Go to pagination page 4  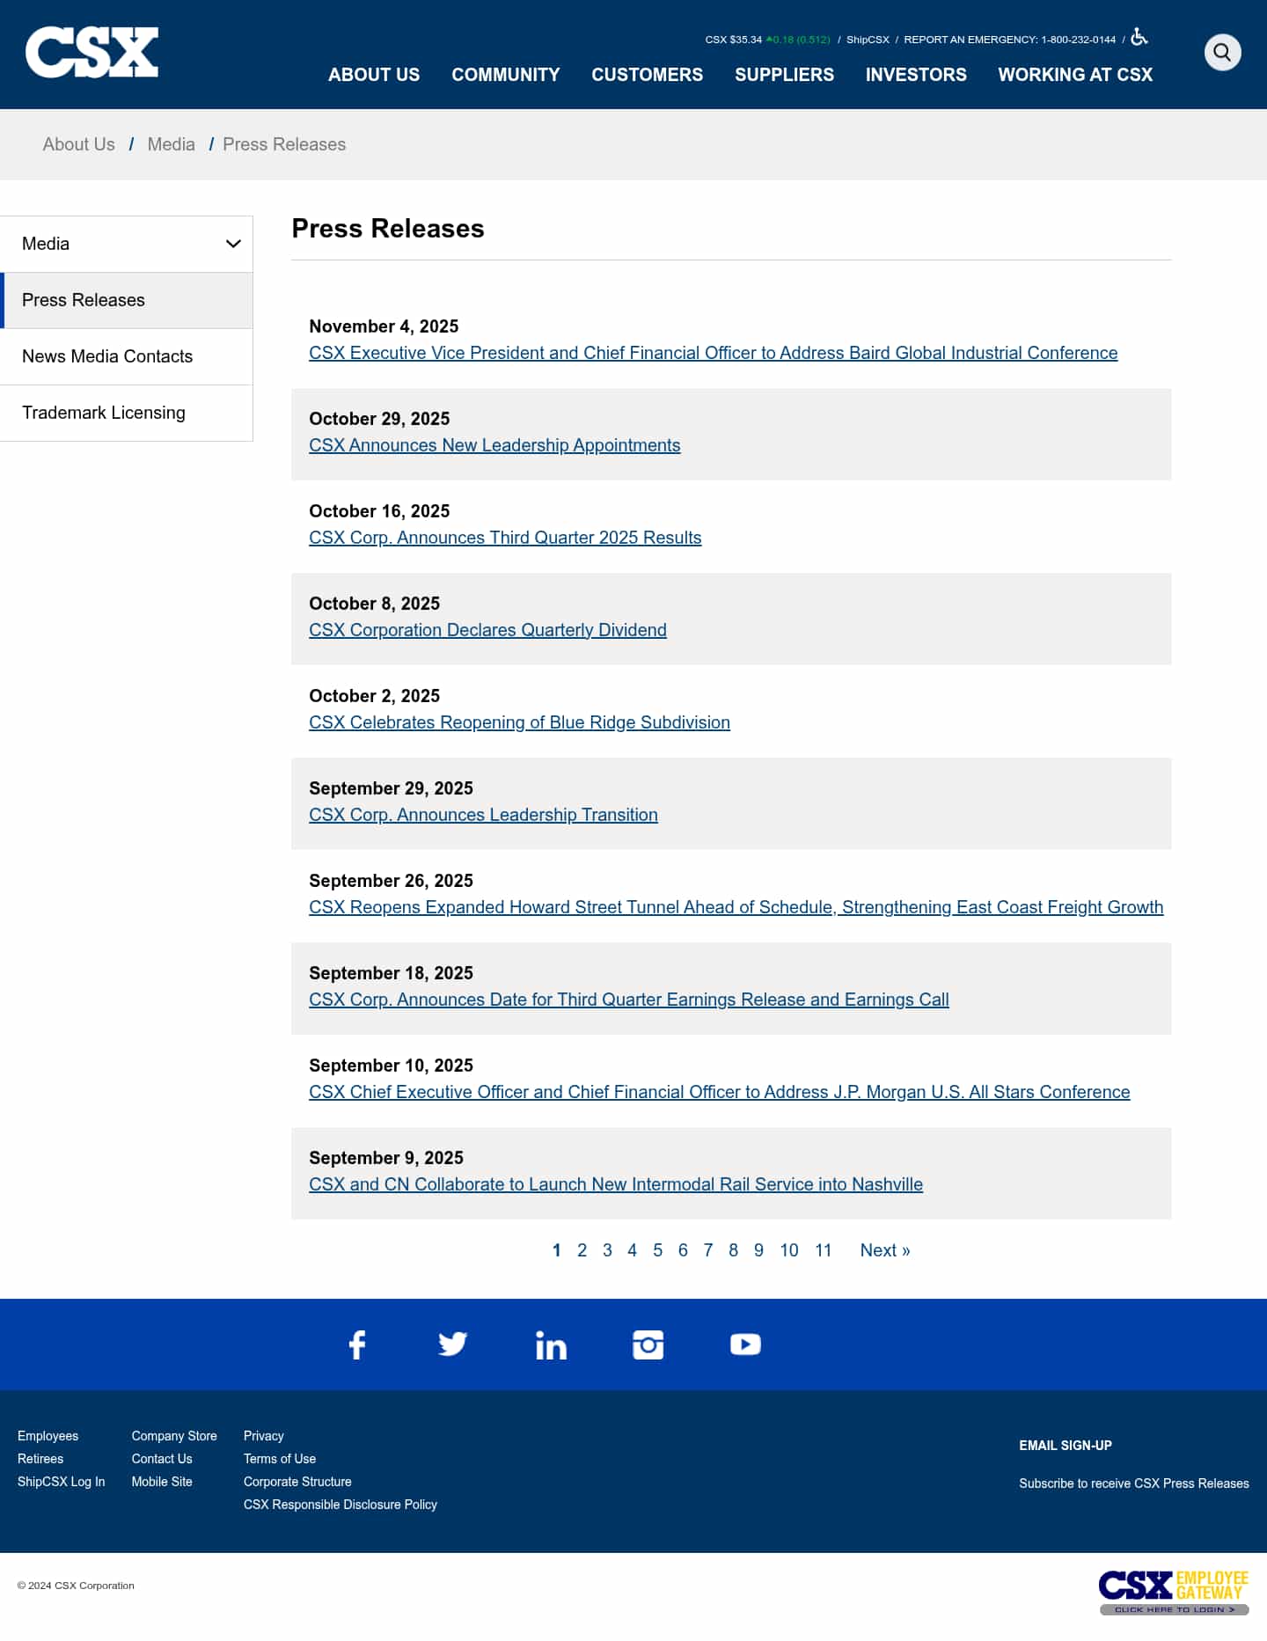pos(632,1250)
